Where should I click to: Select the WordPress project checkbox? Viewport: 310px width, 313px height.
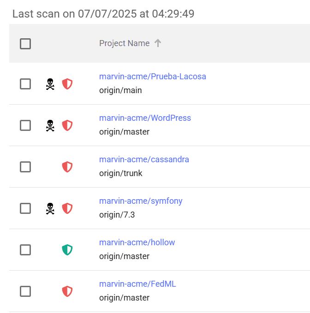[x=25, y=125]
